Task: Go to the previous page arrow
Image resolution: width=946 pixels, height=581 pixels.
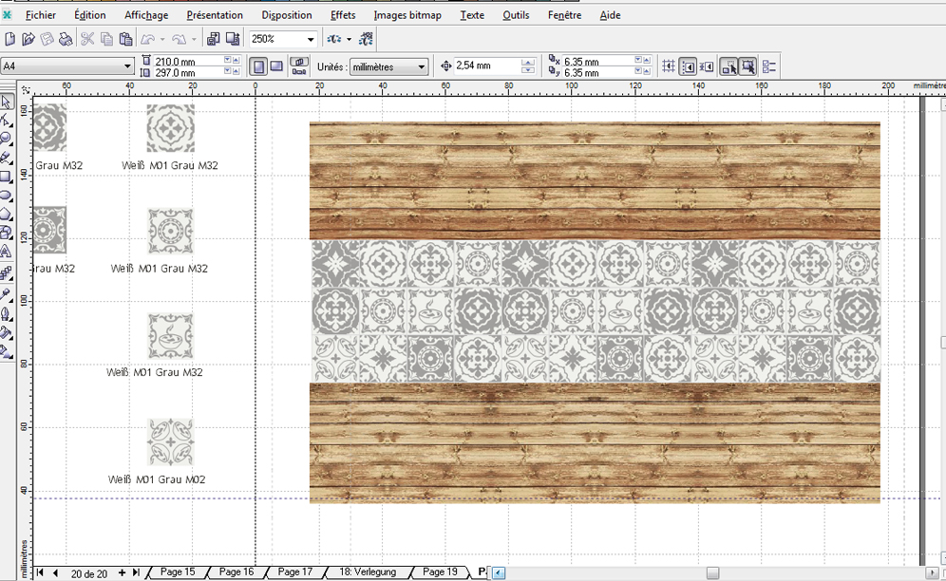Action: tap(55, 572)
